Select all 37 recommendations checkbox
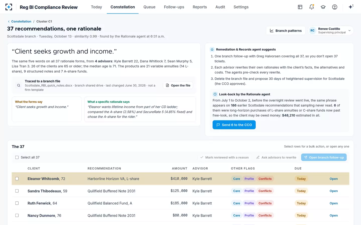Viewport: 361px width, 225px height. 17,157
